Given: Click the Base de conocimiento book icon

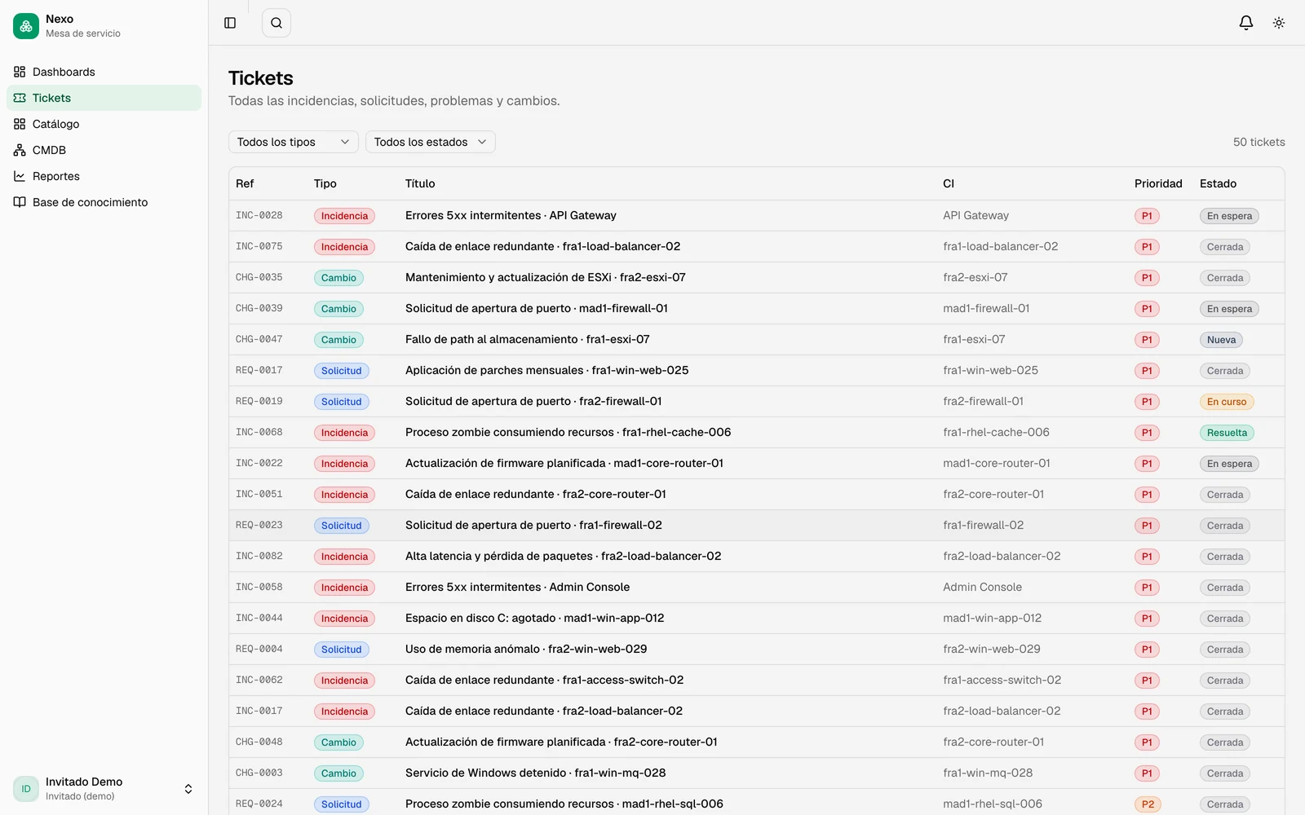Looking at the screenshot, I should pos(20,202).
